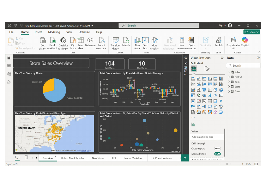Select the Goals trophy visual icon

pos(221,106)
